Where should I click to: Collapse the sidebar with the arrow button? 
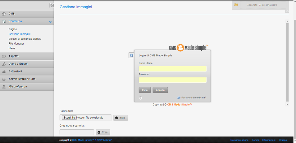52,5
